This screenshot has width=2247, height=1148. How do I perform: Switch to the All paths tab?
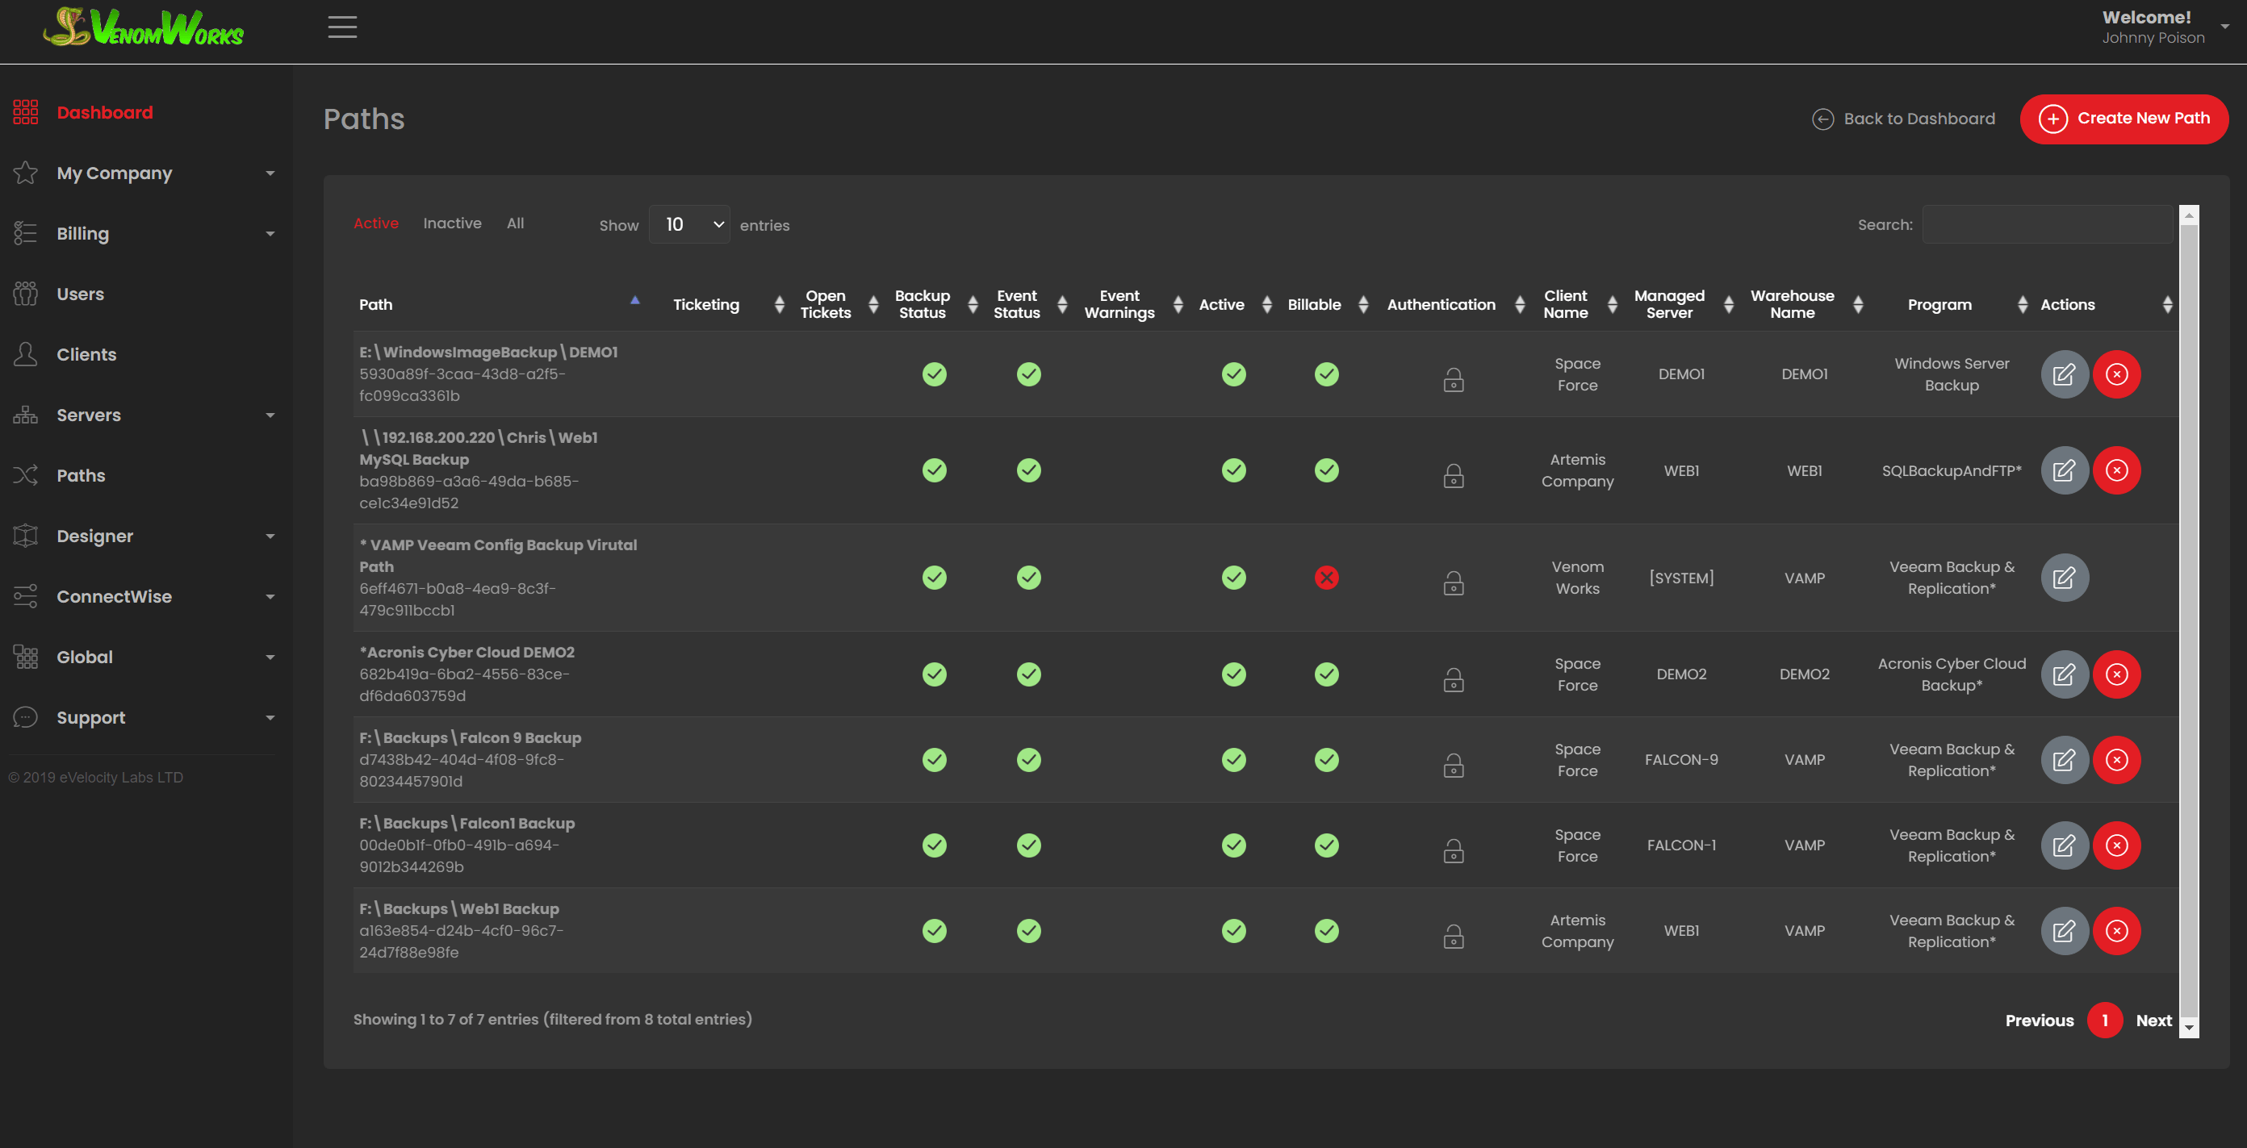click(515, 223)
